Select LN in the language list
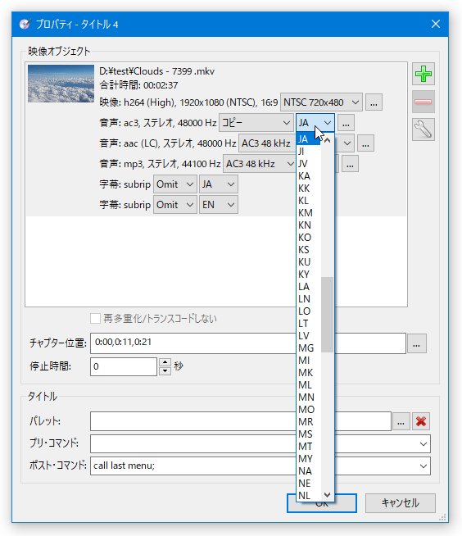The width and height of the screenshot is (462, 536). pos(309,299)
